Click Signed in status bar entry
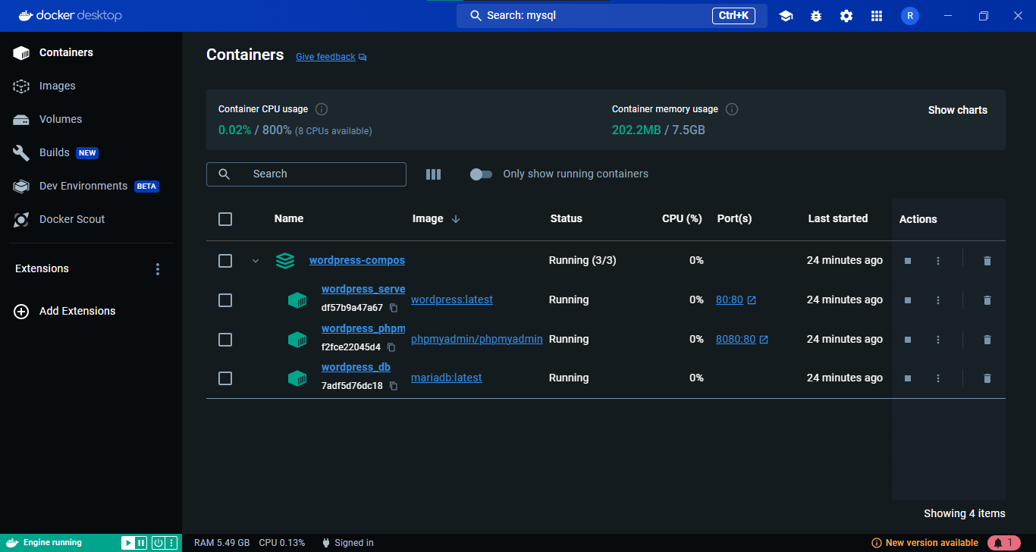This screenshot has height=552, width=1036. [x=348, y=543]
